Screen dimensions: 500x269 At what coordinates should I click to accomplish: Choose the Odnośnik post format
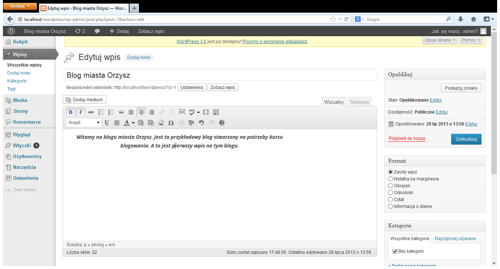(390, 193)
